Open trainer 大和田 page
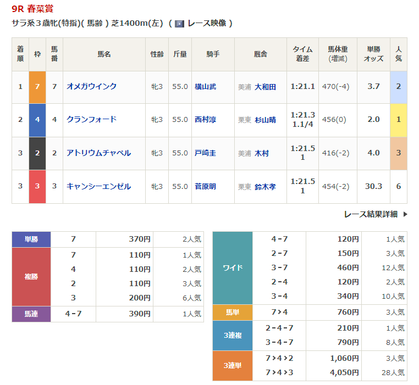Viewport: 419px width, 385px height. tap(265, 87)
